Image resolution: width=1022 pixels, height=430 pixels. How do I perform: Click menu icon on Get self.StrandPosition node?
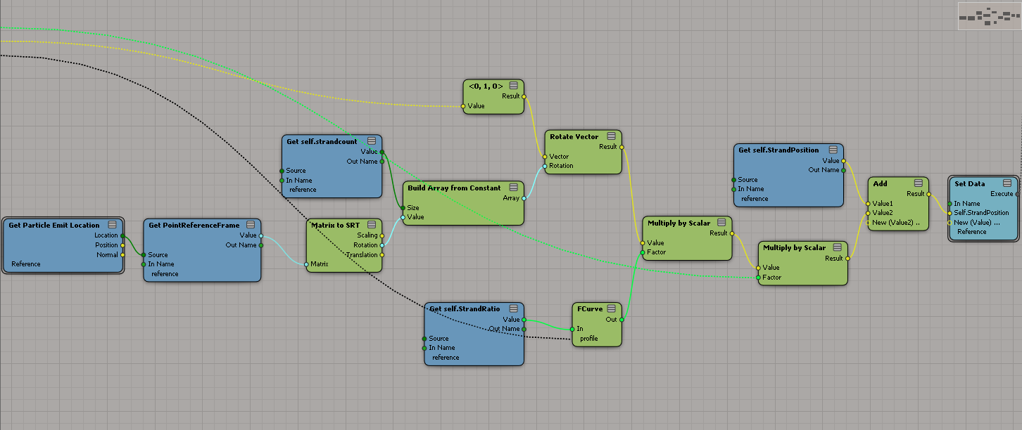(833, 150)
